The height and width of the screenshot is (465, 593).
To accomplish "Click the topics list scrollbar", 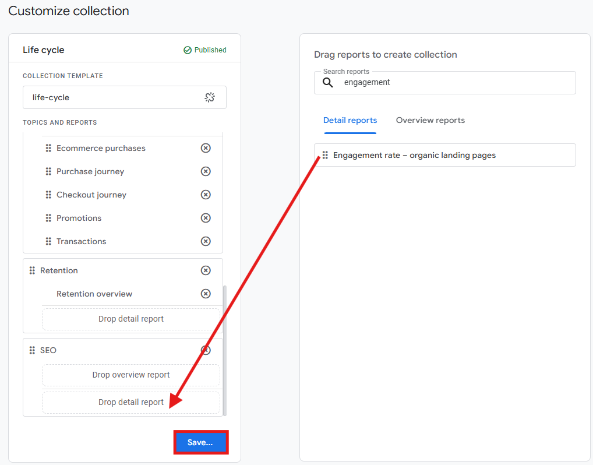I will 225,350.
